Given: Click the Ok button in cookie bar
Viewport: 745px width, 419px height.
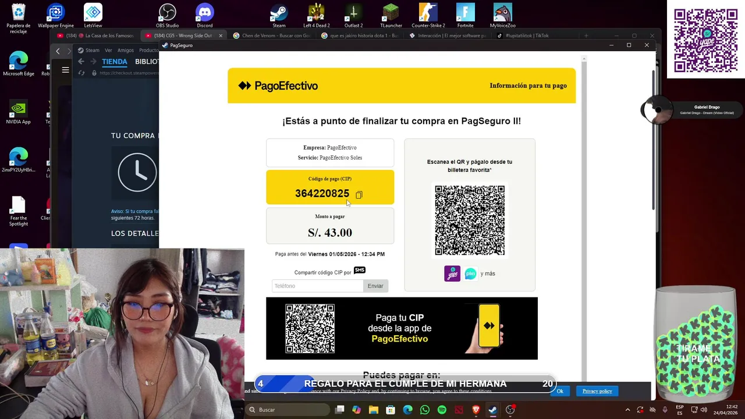Looking at the screenshot, I should pyautogui.click(x=560, y=391).
